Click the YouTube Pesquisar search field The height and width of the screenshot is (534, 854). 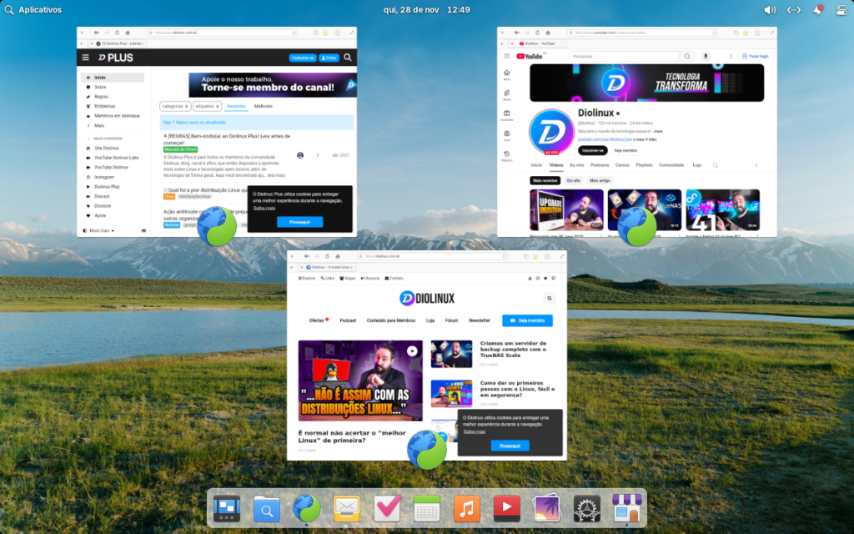pyautogui.click(x=624, y=56)
